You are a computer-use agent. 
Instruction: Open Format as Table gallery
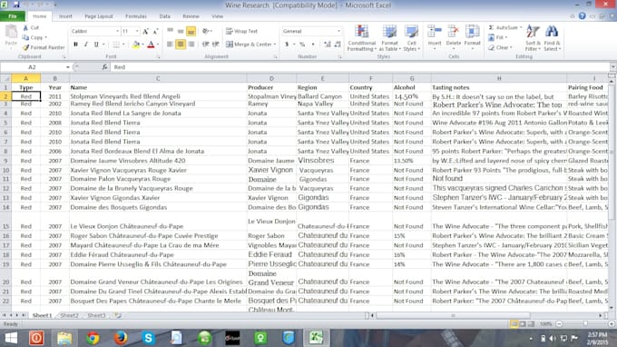[x=389, y=38]
